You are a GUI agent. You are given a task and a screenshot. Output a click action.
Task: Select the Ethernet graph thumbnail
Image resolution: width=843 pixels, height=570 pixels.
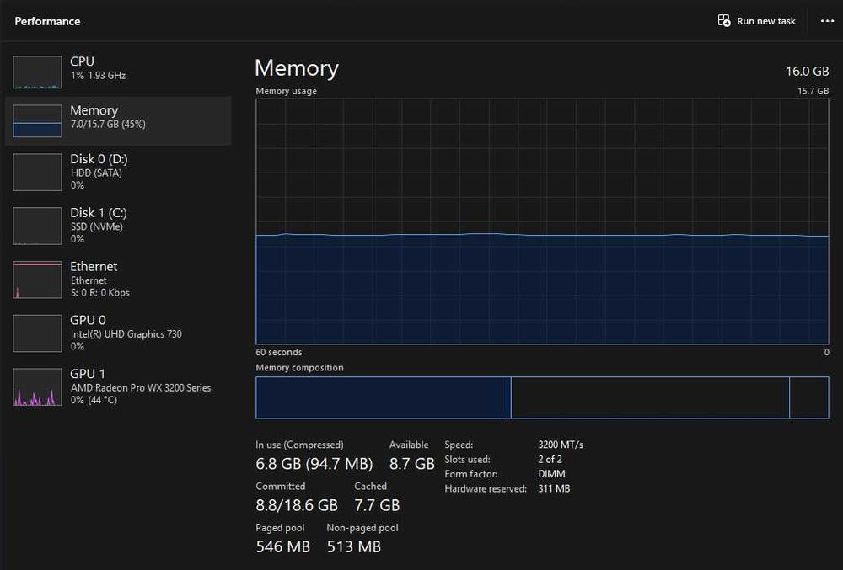point(37,279)
